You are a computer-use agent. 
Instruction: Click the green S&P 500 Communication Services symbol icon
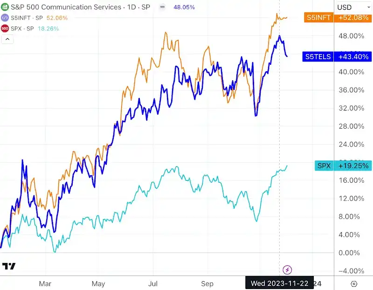click(5, 7)
